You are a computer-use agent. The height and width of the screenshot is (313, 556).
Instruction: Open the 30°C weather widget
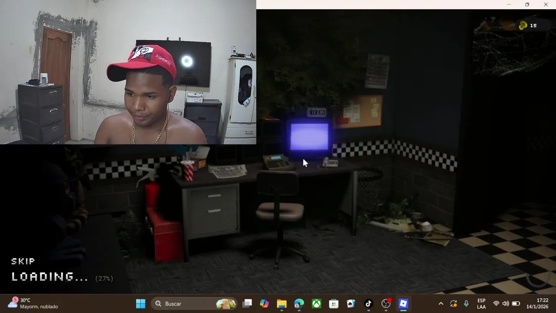(33, 303)
